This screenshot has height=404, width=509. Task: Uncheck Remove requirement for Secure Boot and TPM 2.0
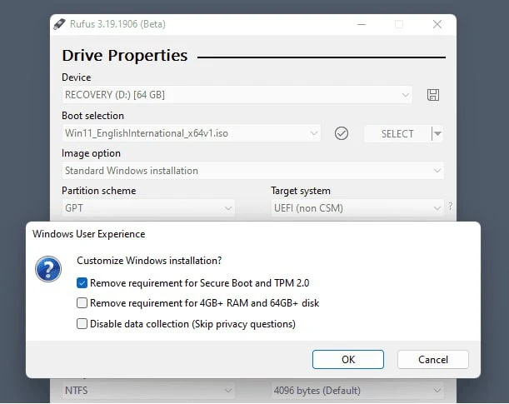click(82, 283)
